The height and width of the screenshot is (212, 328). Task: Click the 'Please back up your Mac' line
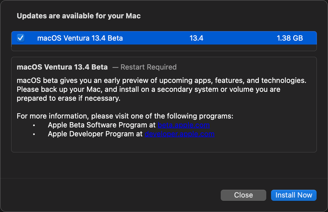pos(148,90)
